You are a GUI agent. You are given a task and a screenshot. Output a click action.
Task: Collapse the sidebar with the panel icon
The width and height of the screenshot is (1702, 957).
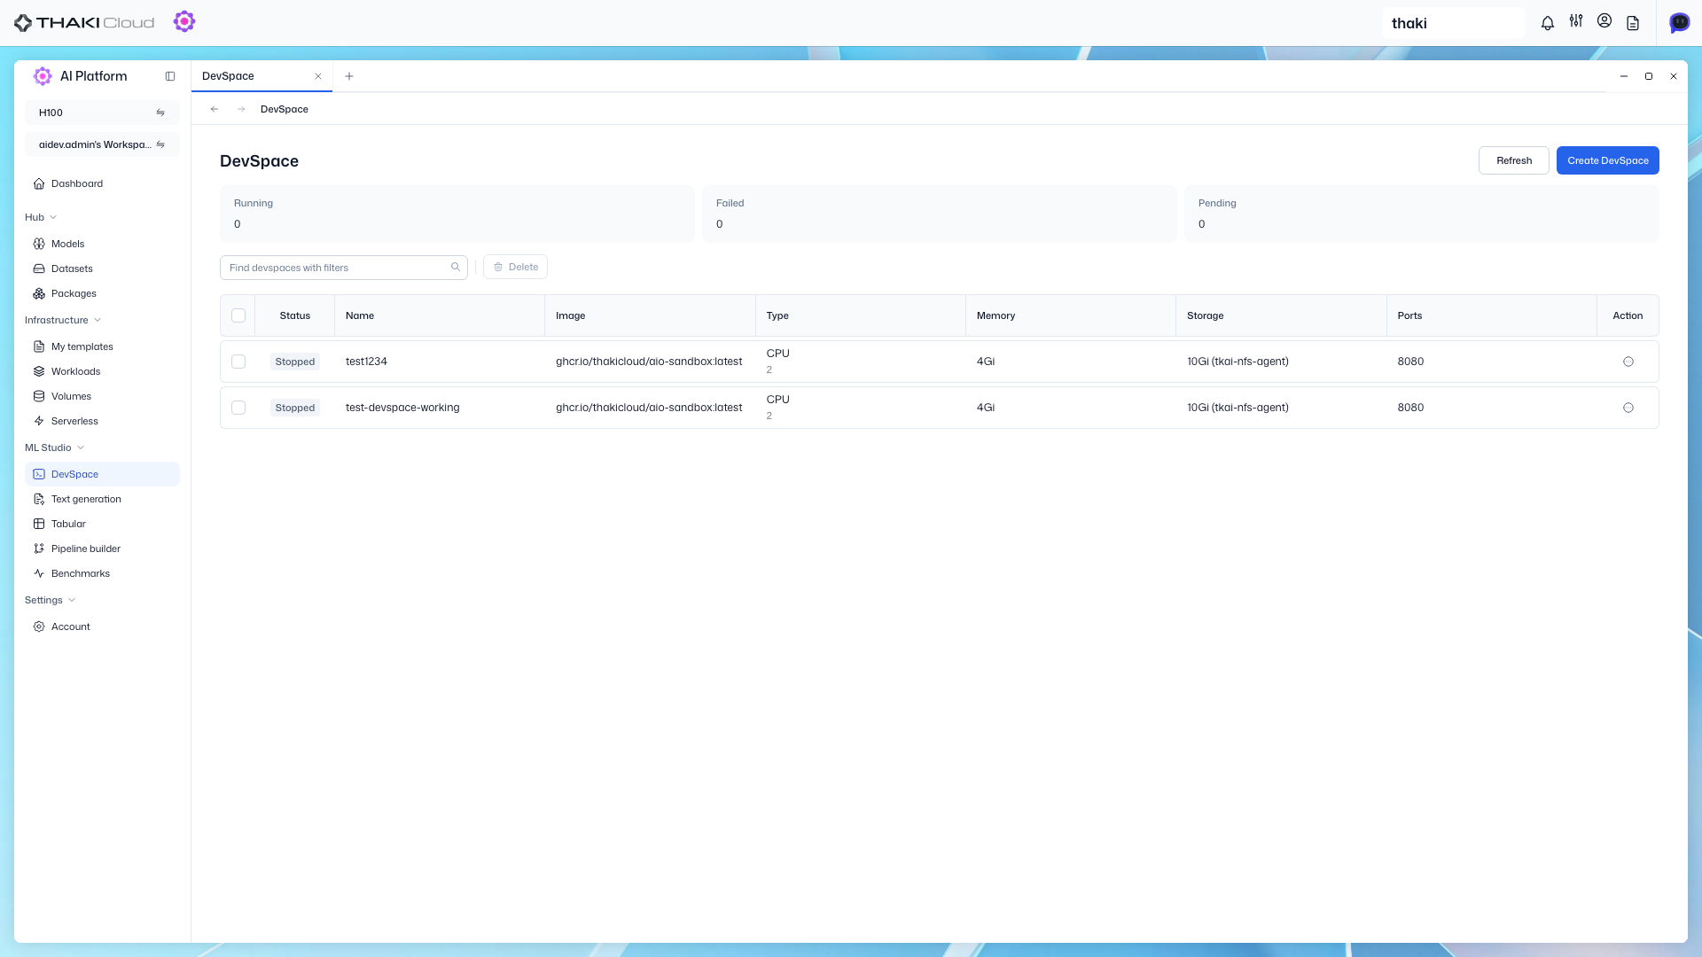pos(170,76)
